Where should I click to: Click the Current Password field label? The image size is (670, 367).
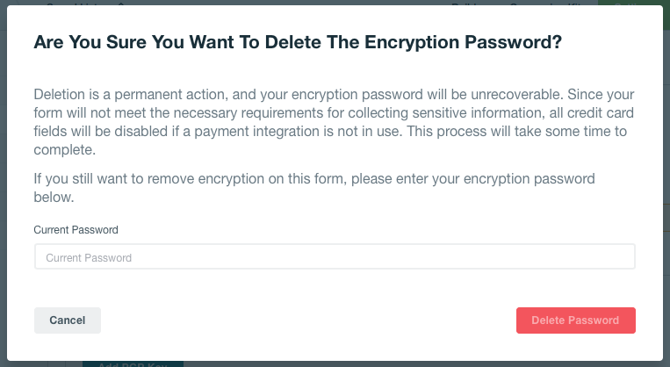pyautogui.click(x=76, y=230)
